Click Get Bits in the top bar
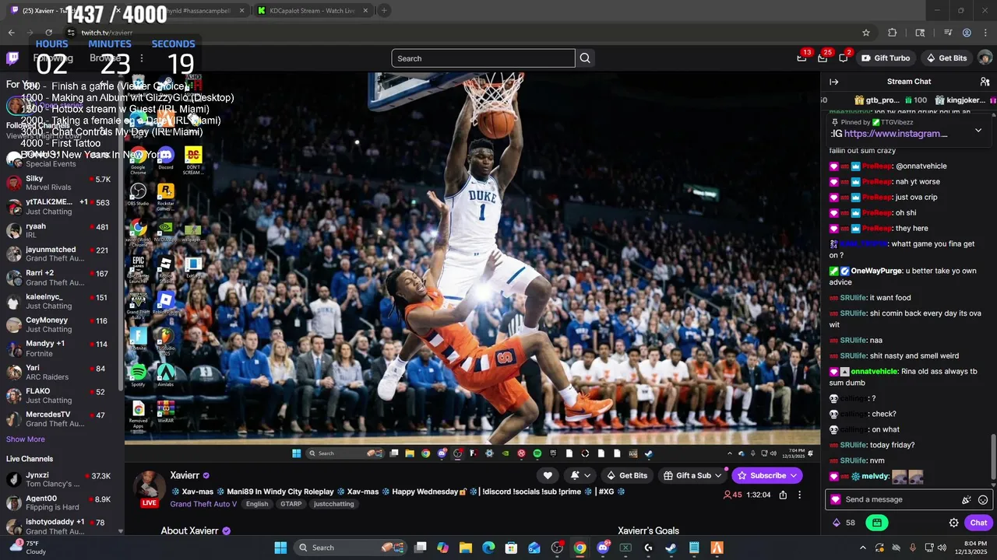The width and height of the screenshot is (997, 560). pyautogui.click(x=946, y=58)
